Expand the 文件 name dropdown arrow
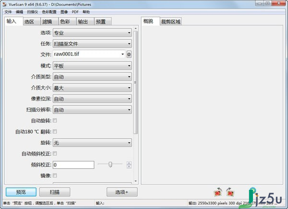This screenshot has height=209, width=288. [122, 54]
